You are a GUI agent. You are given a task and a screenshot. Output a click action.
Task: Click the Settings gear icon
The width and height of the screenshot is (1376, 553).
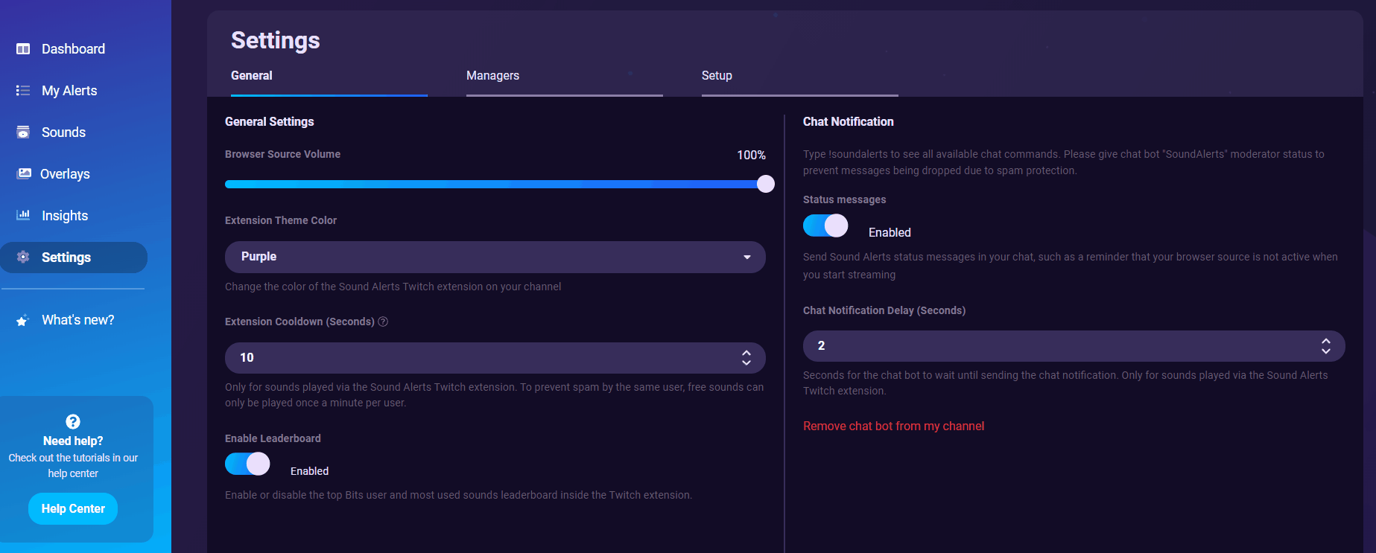(x=23, y=257)
